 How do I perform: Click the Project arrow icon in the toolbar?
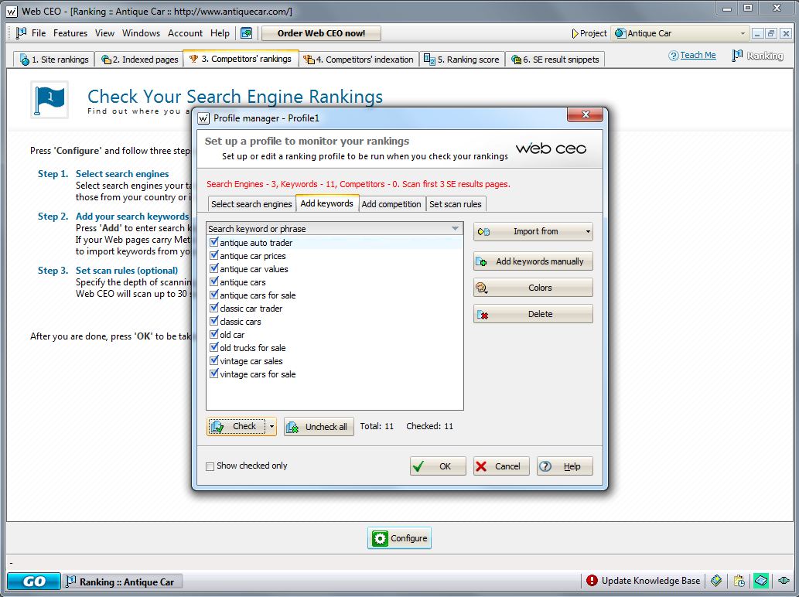tap(575, 33)
